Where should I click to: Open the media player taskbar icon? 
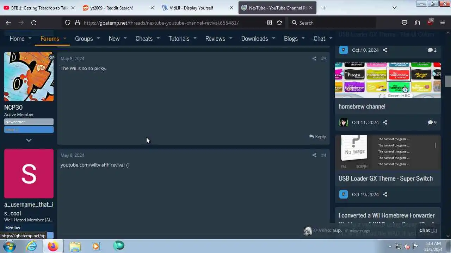point(96,246)
